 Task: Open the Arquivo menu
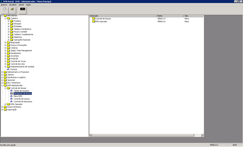pyautogui.click(x=4, y=5)
